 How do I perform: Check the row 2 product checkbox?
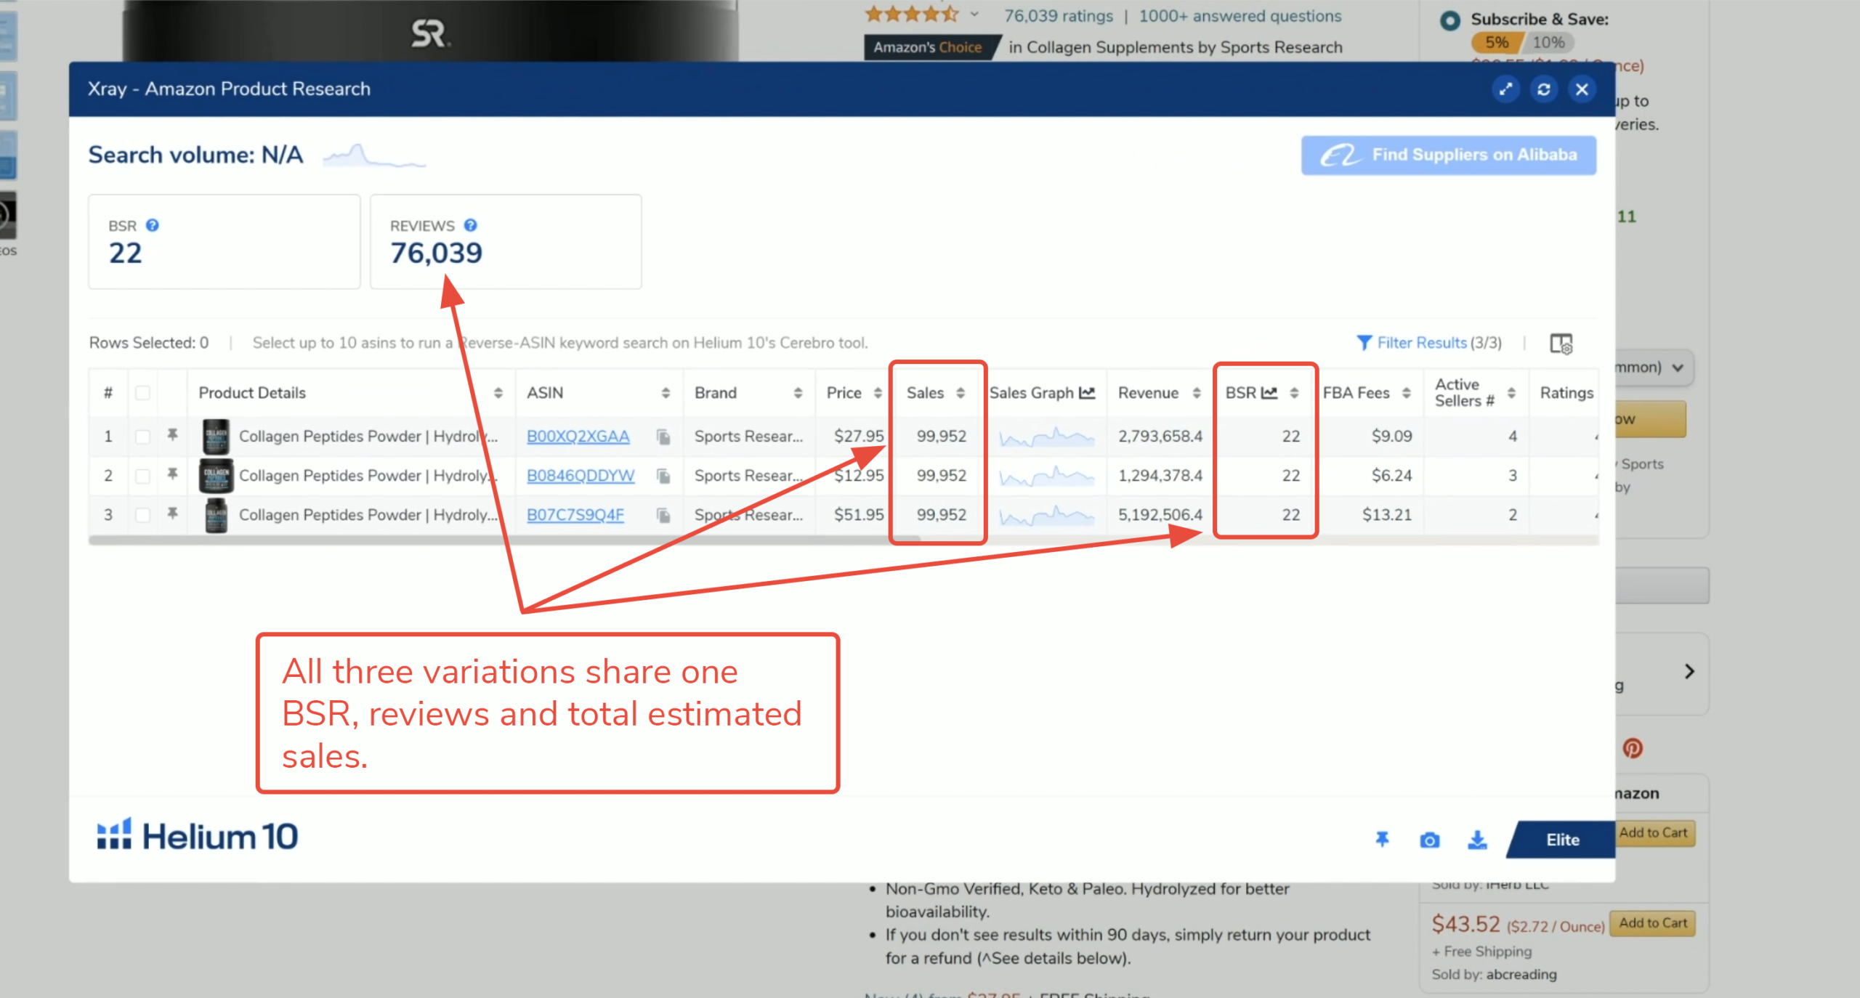coord(142,476)
